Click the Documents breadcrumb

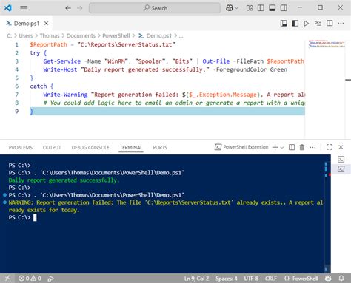(x=81, y=36)
